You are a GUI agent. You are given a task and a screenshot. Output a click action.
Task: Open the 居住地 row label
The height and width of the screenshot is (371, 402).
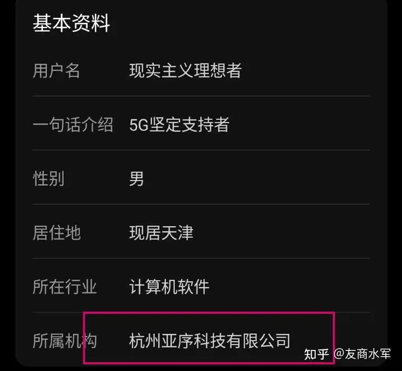(56, 233)
